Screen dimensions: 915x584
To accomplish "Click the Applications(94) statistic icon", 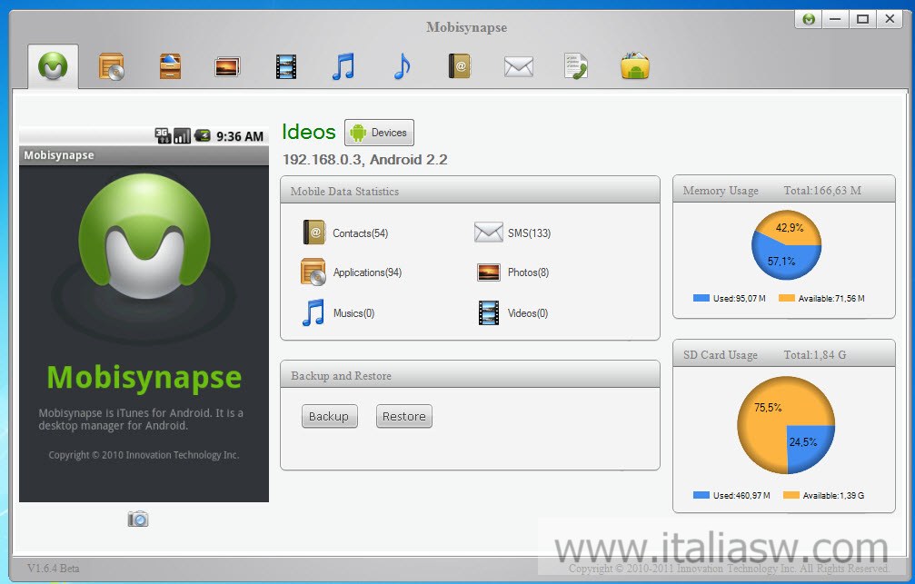I will click(313, 272).
